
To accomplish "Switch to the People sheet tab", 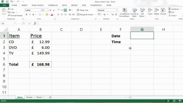I will click(x=29, y=97).
